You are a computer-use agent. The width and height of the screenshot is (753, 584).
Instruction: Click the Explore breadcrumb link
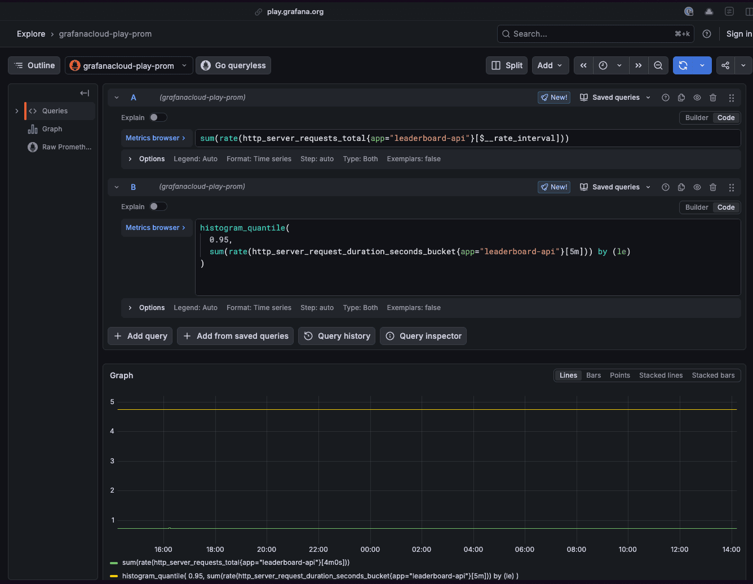(x=31, y=34)
